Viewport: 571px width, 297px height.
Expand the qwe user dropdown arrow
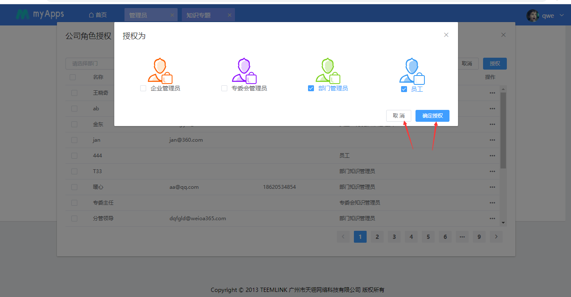click(561, 15)
